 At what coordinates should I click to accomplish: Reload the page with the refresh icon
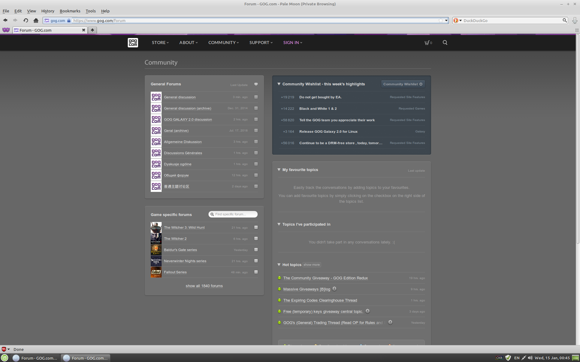click(26, 21)
